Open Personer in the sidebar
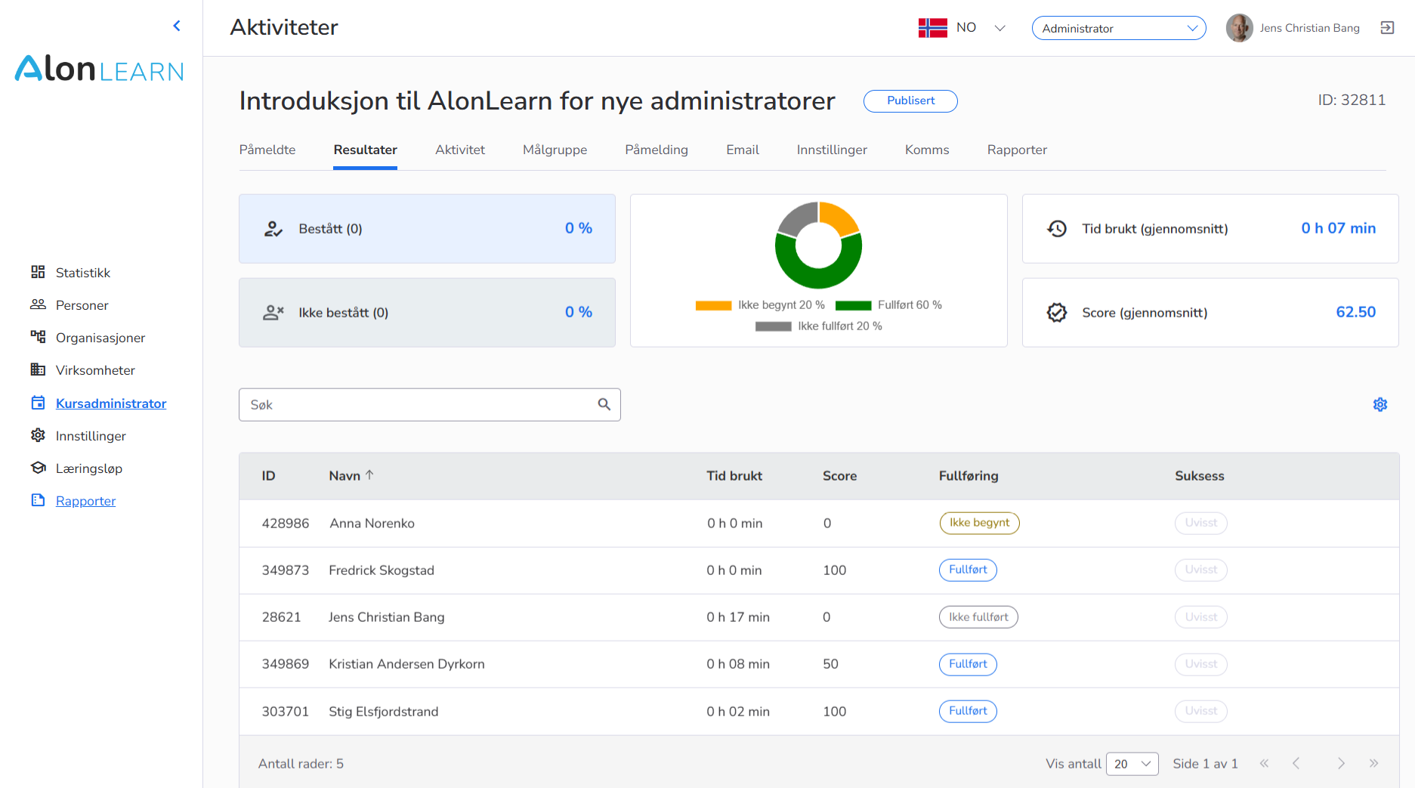 (82, 304)
